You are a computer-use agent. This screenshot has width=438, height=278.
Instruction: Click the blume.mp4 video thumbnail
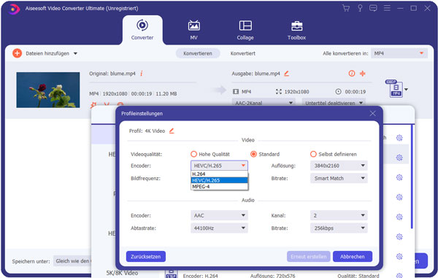pos(48,90)
